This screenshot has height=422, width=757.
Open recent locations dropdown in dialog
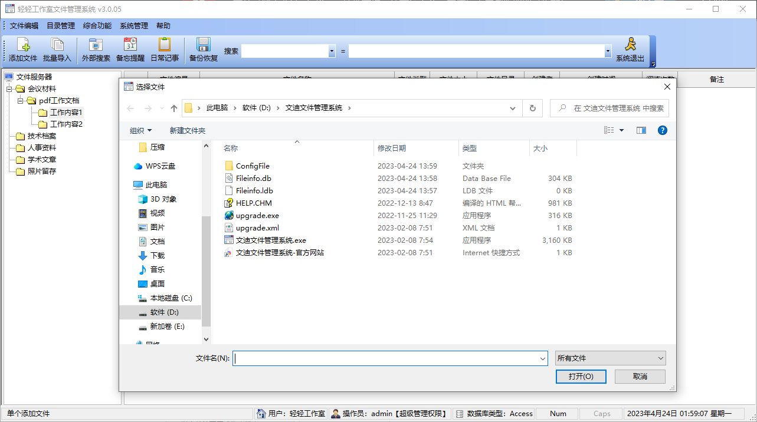[x=162, y=108]
